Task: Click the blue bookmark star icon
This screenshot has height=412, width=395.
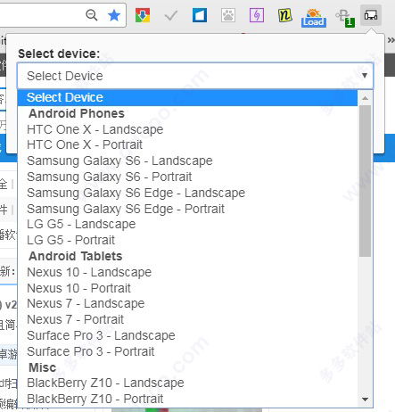Action: click(x=114, y=15)
